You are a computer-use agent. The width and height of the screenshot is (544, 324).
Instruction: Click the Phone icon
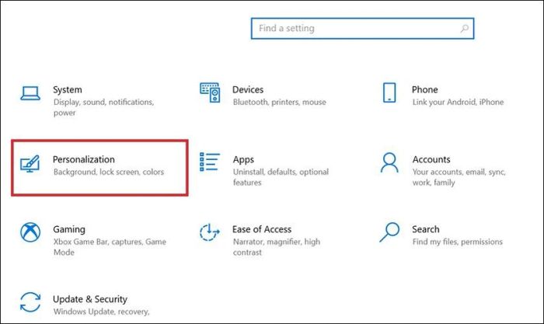390,92
